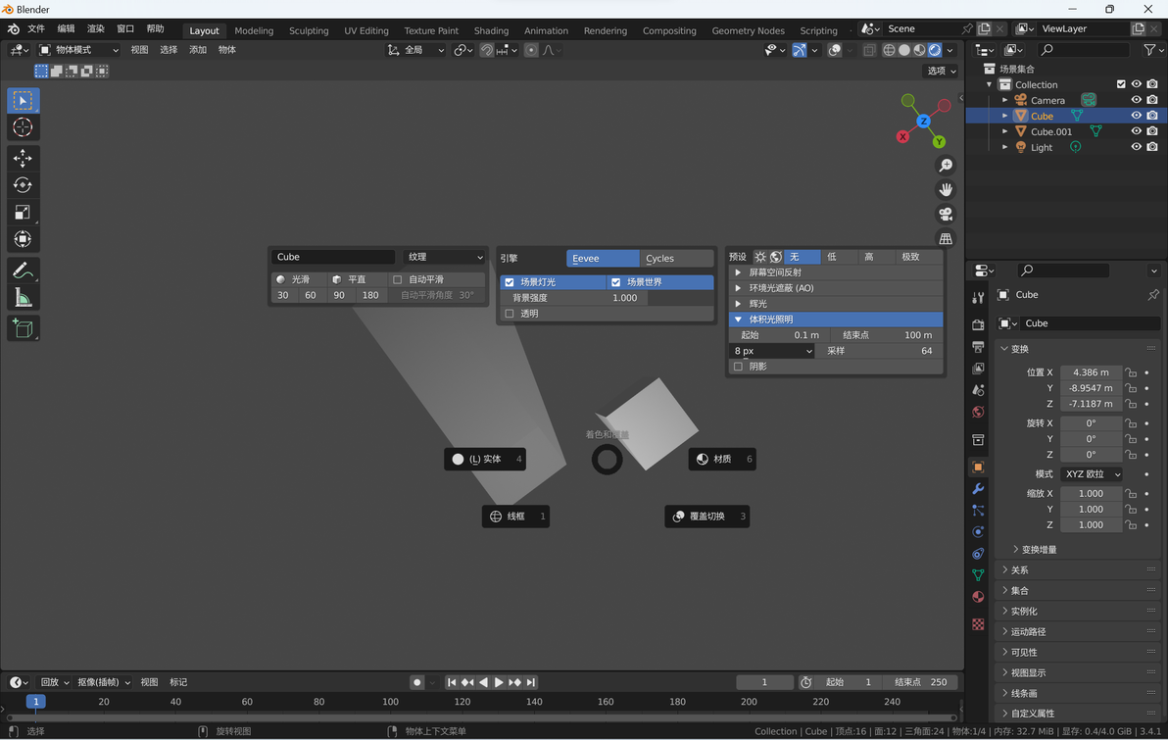The width and height of the screenshot is (1168, 740).
Task: Toggle X-ray mode in header
Action: [868, 50]
